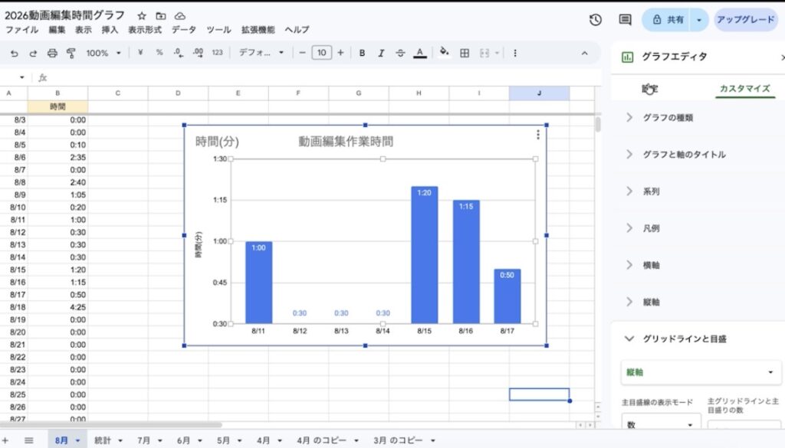Decrease decimal places

178,53
